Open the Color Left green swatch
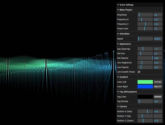 pyautogui.click(x=145, y=82)
